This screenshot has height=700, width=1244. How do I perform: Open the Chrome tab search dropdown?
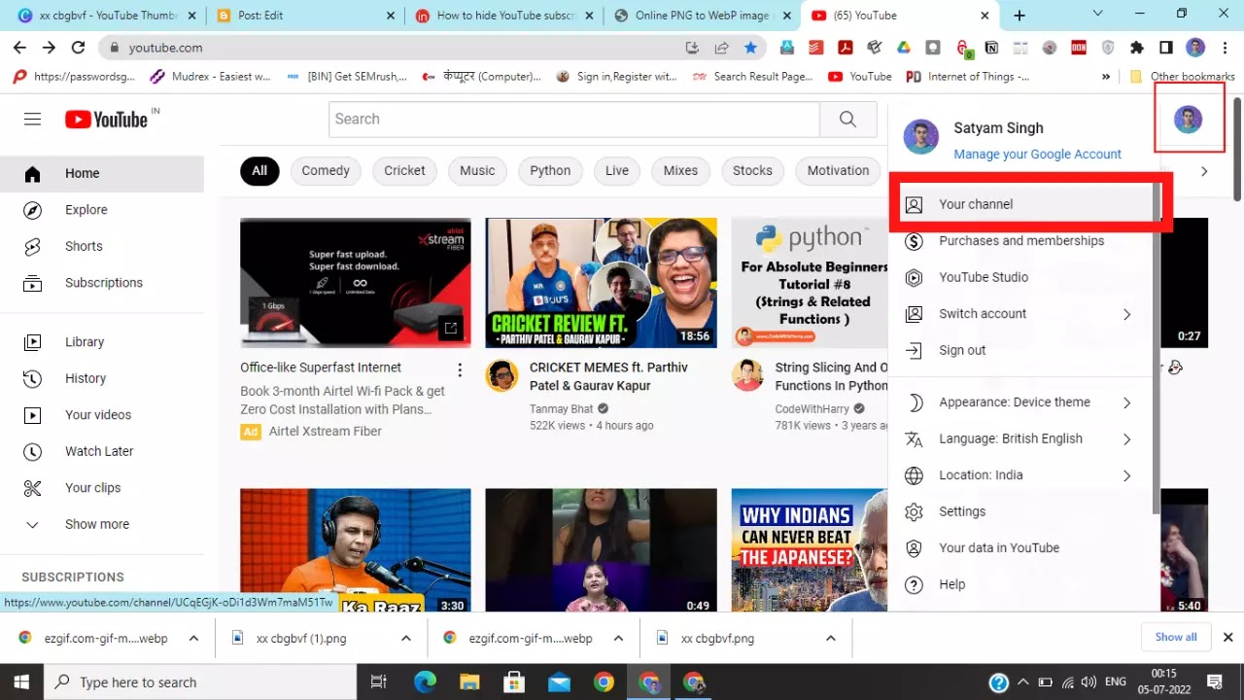tap(1097, 15)
